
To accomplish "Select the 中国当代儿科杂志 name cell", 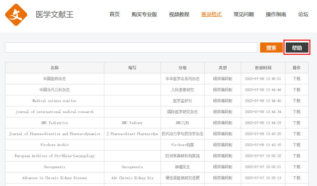I will click(x=55, y=90).
